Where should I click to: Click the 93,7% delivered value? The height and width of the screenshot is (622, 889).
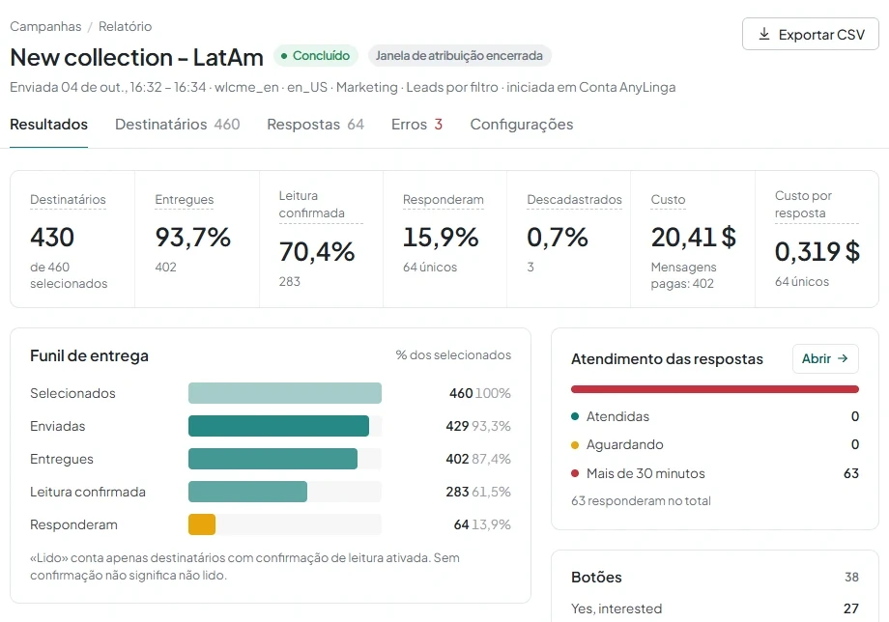[x=192, y=238]
